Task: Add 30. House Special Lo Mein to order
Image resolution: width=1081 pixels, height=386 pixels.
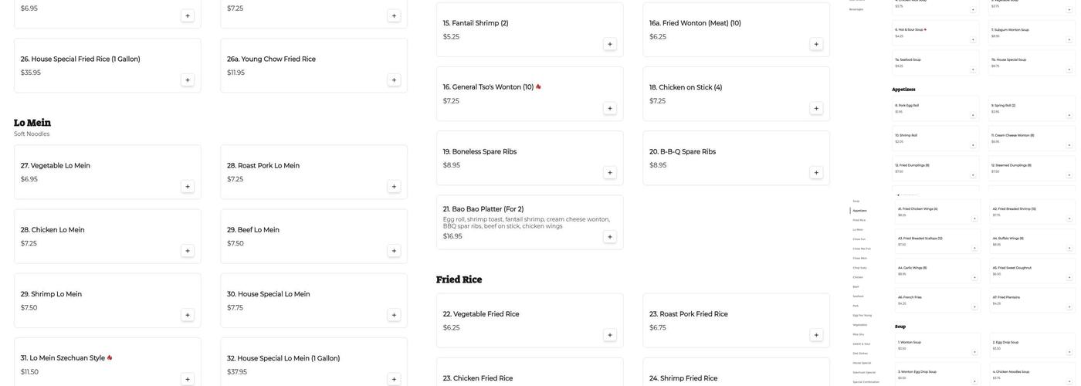Action: point(394,315)
